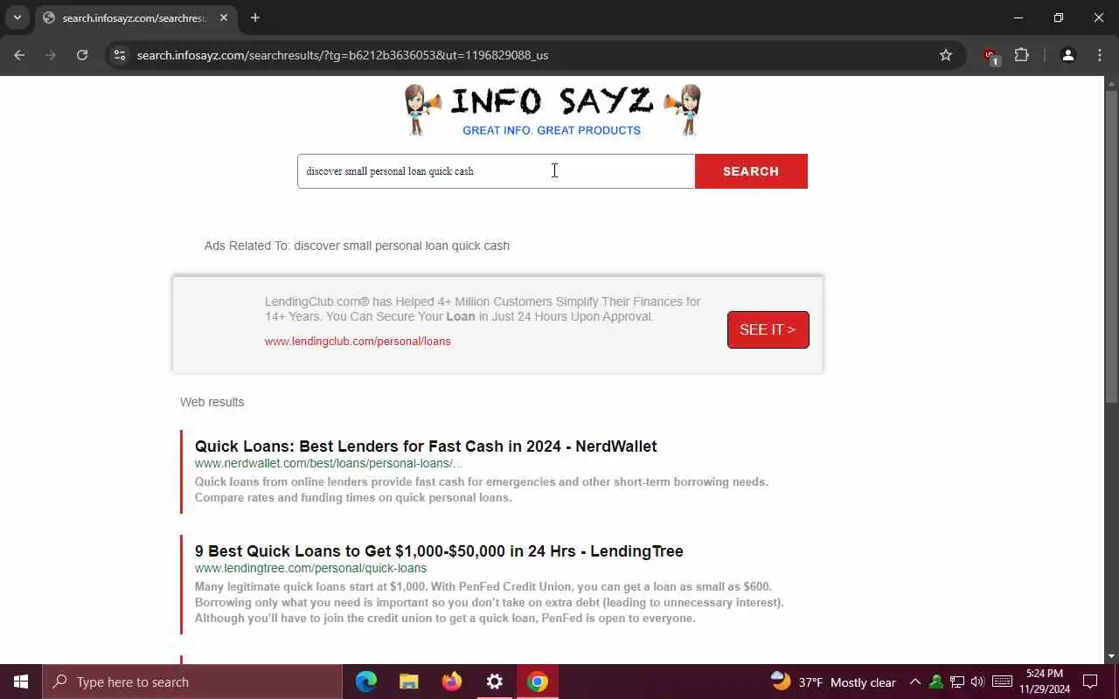1119x699 pixels.
Task: Click the network icon in system tray
Action: tap(957, 682)
